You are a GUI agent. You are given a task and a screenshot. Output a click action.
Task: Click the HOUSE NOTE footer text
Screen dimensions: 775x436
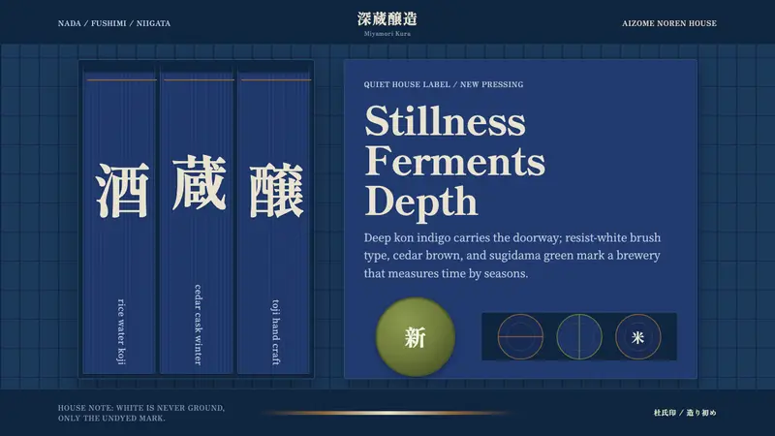coord(141,413)
